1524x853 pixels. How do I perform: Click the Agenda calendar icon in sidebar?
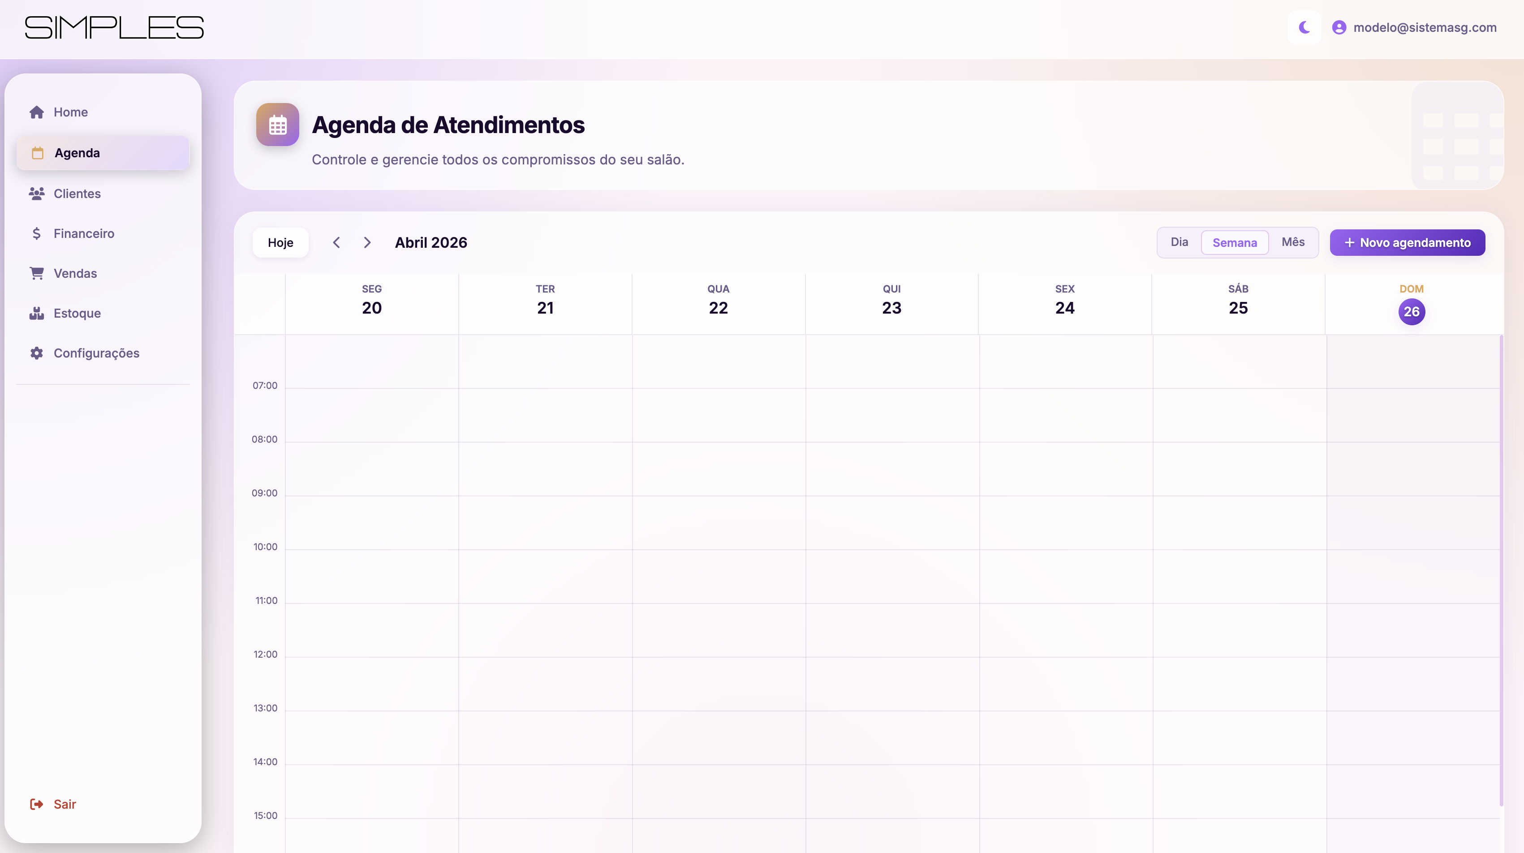pyautogui.click(x=37, y=153)
